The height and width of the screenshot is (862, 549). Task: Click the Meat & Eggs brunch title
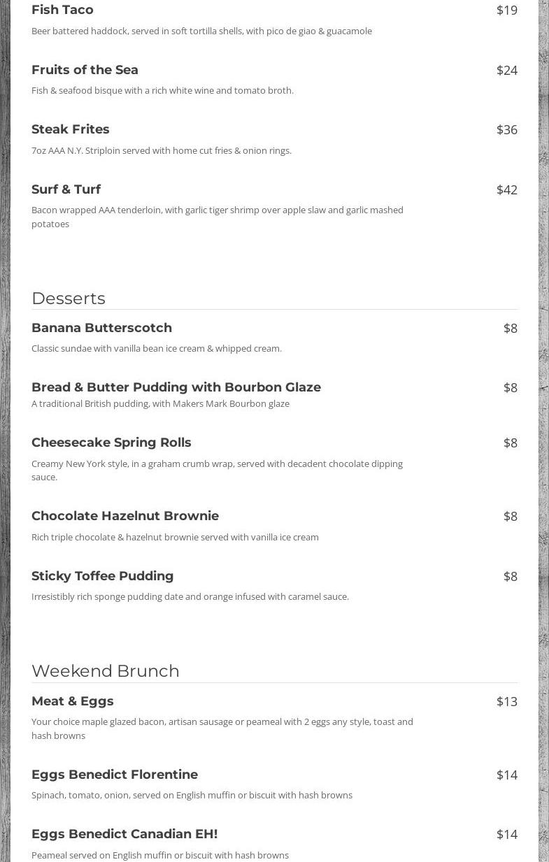pos(72,701)
